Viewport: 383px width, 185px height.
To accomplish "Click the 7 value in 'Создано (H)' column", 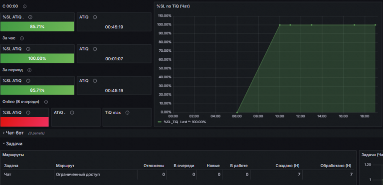I will (299, 175).
